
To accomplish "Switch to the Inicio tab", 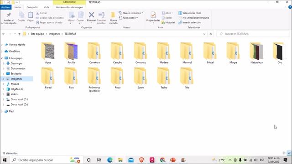I will tap(17, 7).
